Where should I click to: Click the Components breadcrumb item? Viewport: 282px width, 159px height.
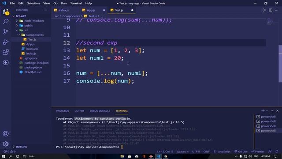71,16
